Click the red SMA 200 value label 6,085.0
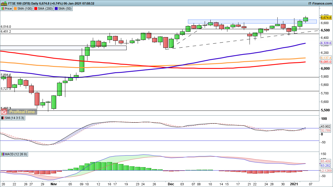 (326, 61)
